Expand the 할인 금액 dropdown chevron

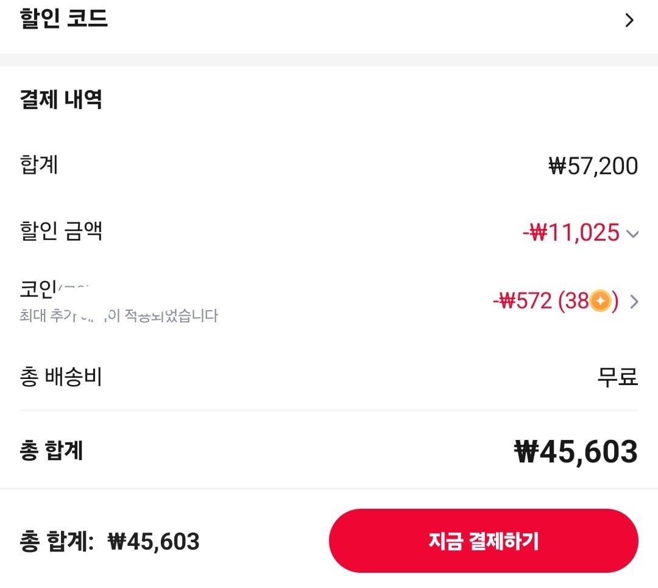(632, 234)
